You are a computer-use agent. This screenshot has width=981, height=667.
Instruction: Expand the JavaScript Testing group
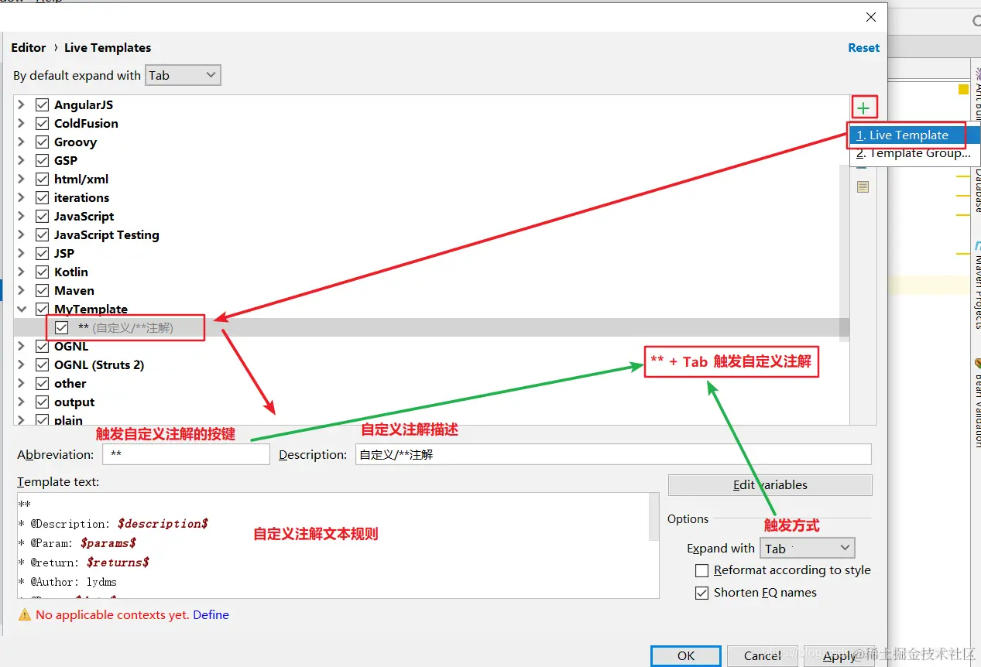pyautogui.click(x=22, y=234)
